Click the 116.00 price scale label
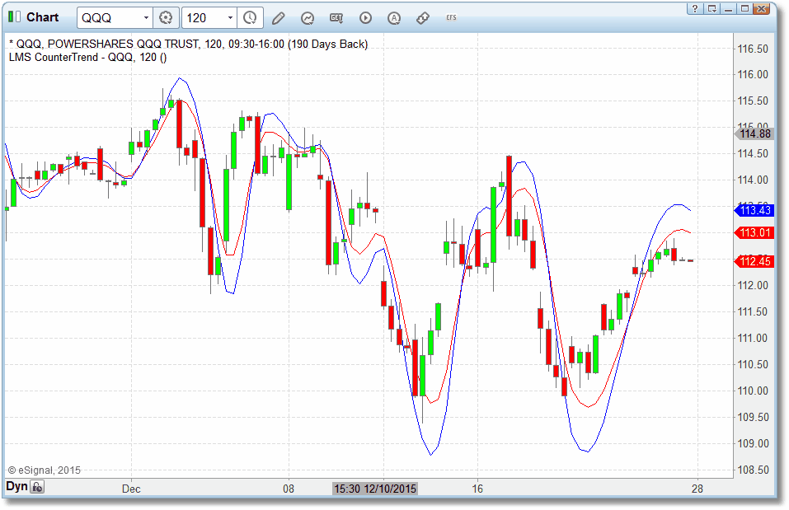This screenshot has height=510, width=789. (x=753, y=74)
